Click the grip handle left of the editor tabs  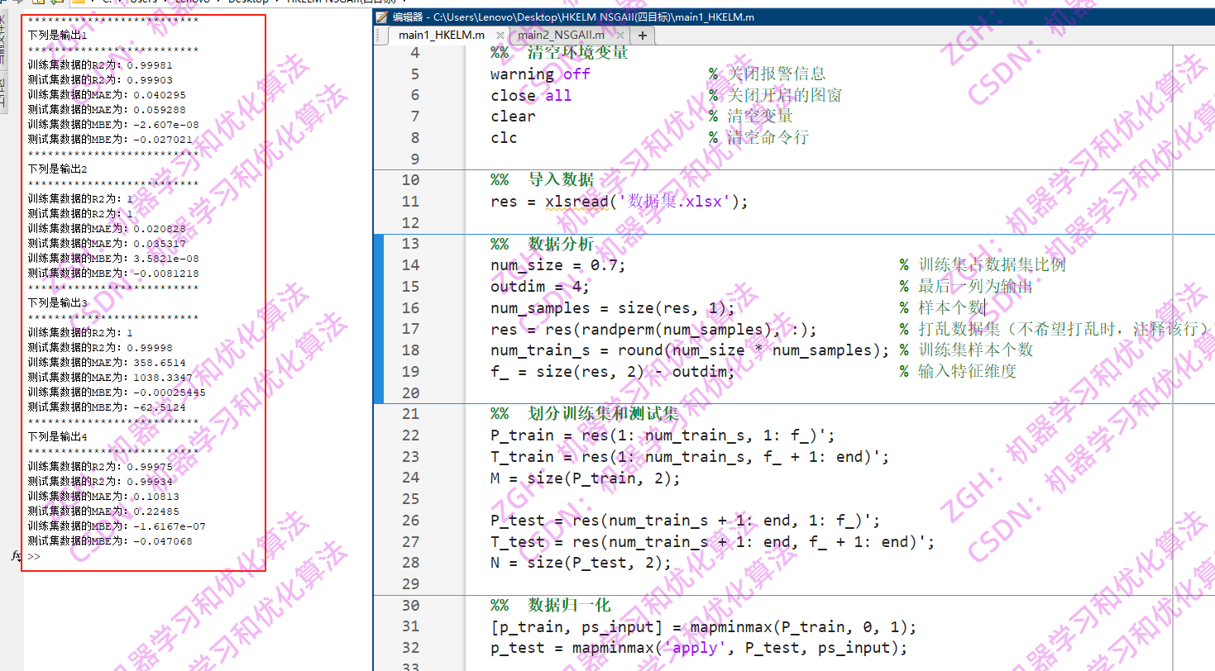pyautogui.click(x=377, y=35)
